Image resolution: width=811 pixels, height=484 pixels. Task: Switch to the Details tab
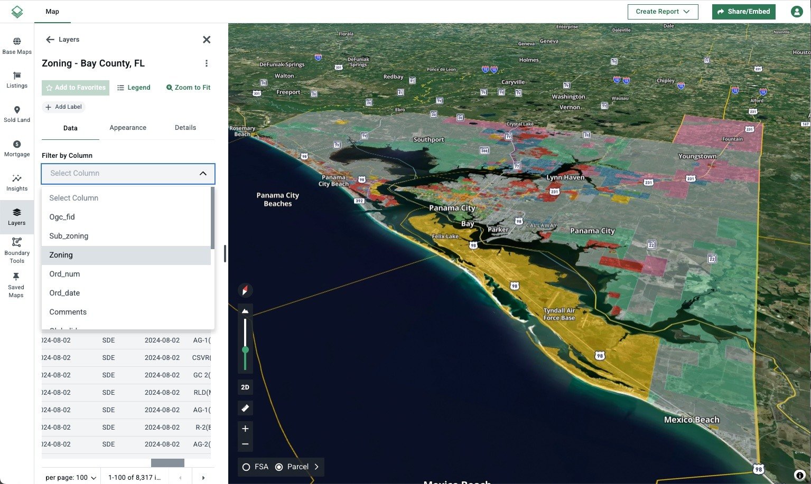185,127
